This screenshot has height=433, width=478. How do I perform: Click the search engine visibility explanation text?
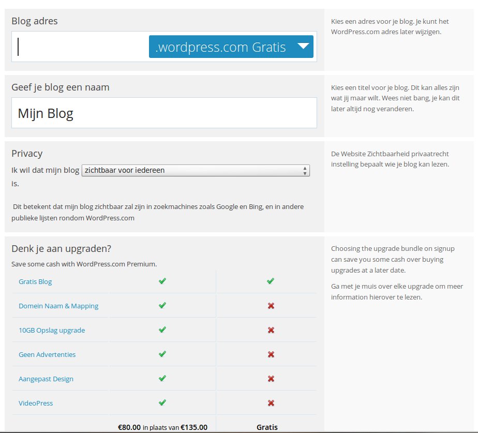pyautogui.click(x=158, y=212)
